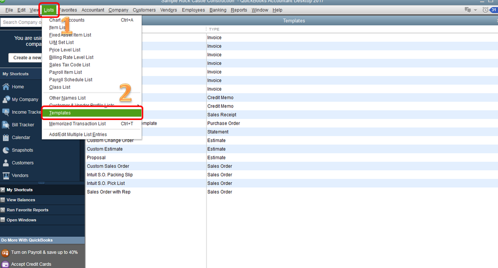
Task: Open the Home shortcut icon
Action: (5, 87)
